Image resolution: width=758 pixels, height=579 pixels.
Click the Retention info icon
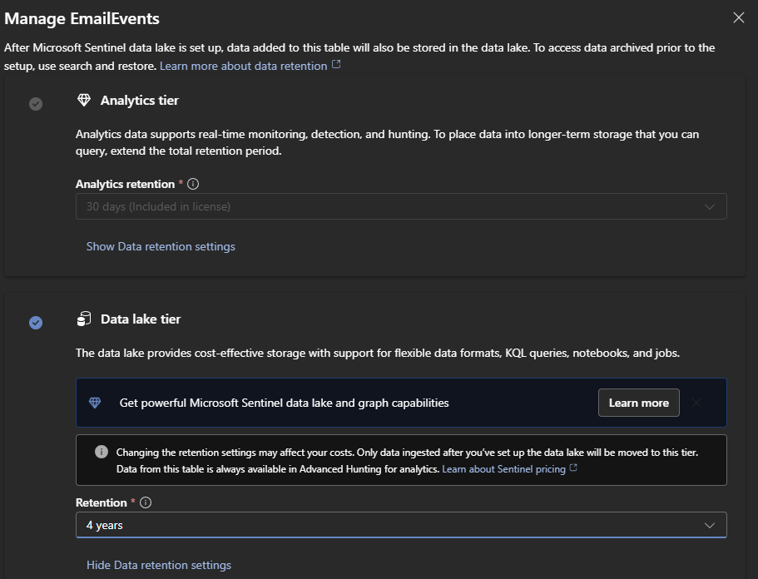[146, 502]
